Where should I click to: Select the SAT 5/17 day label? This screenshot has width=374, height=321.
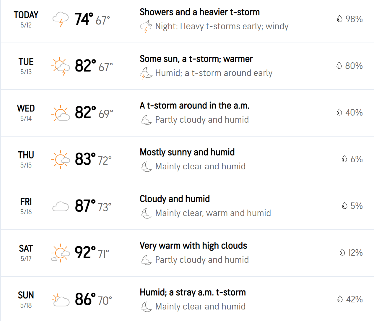coord(26,253)
